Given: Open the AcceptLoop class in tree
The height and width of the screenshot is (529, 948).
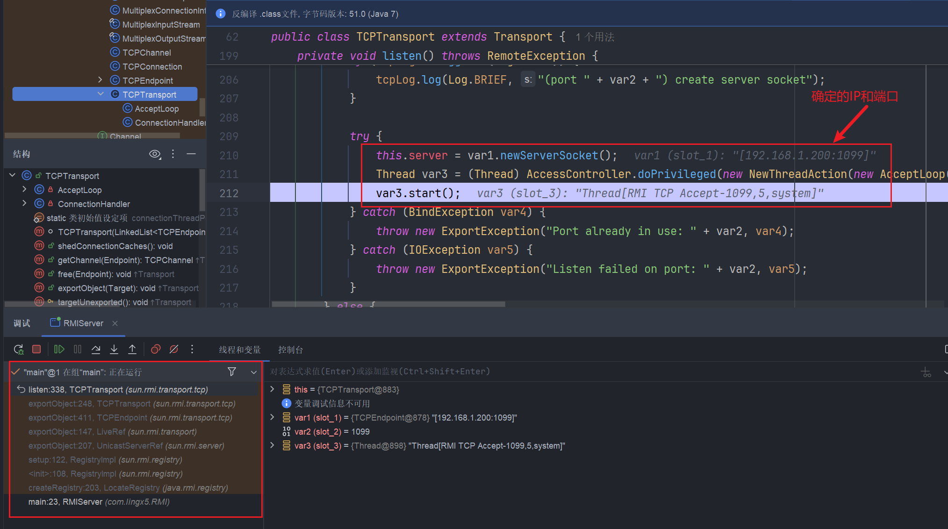Looking at the screenshot, I should (x=157, y=108).
